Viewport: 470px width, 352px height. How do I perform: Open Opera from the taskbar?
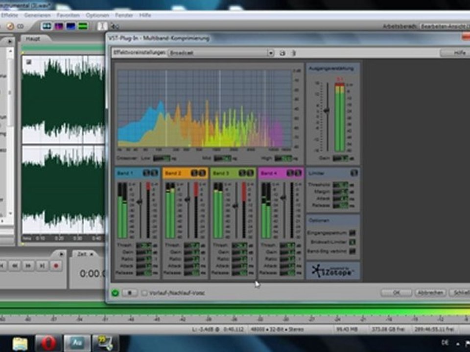pyautogui.click(x=48, y=343)
